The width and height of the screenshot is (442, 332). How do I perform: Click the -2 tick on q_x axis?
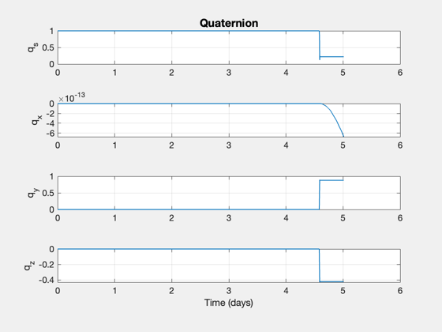(x=50, y=114)
